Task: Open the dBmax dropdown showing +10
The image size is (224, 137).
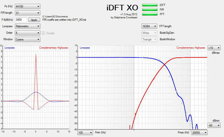Action: coord(214,48)
